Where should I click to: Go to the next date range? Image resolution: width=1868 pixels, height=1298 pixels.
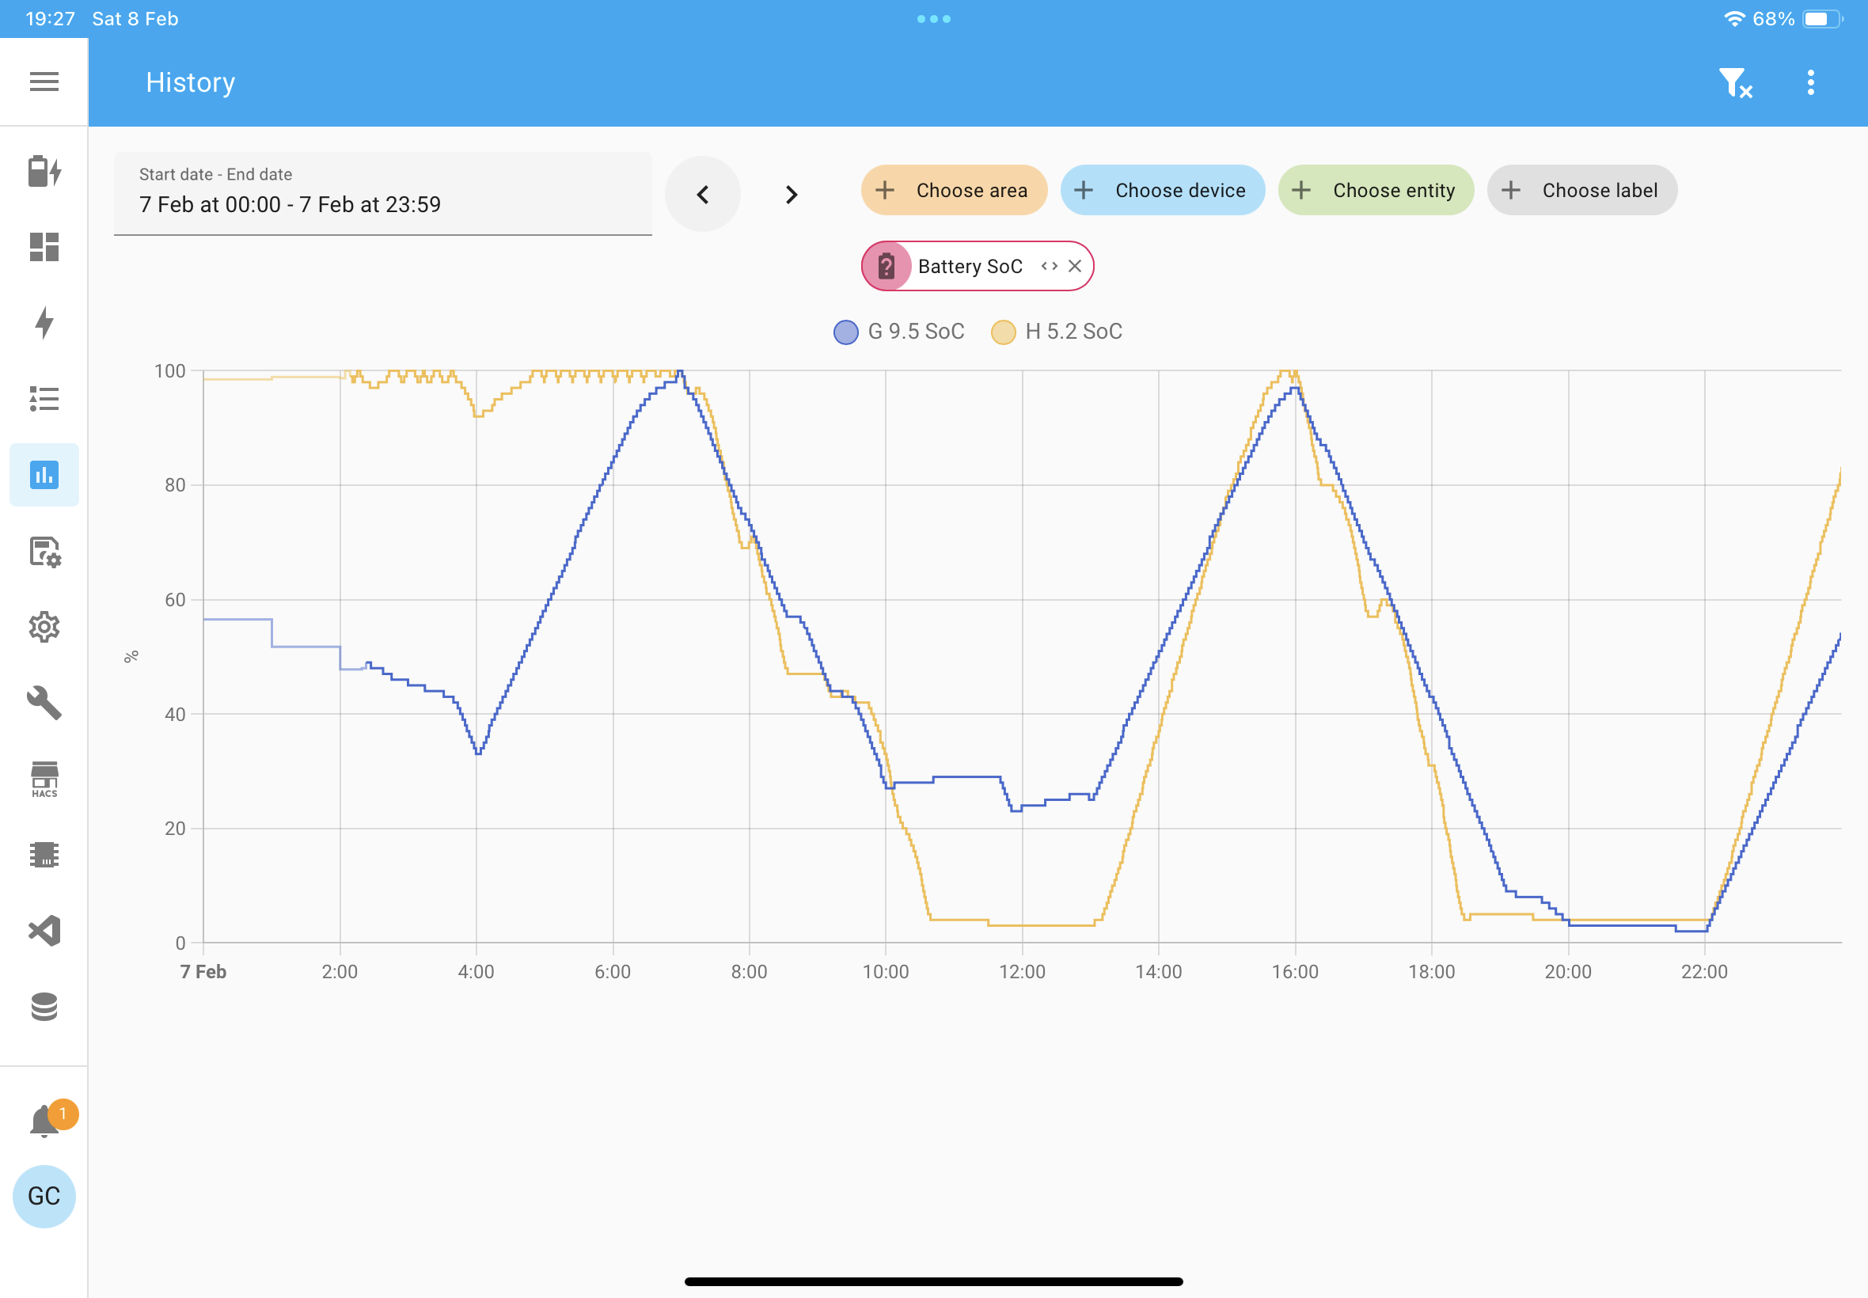coord(792,195)
